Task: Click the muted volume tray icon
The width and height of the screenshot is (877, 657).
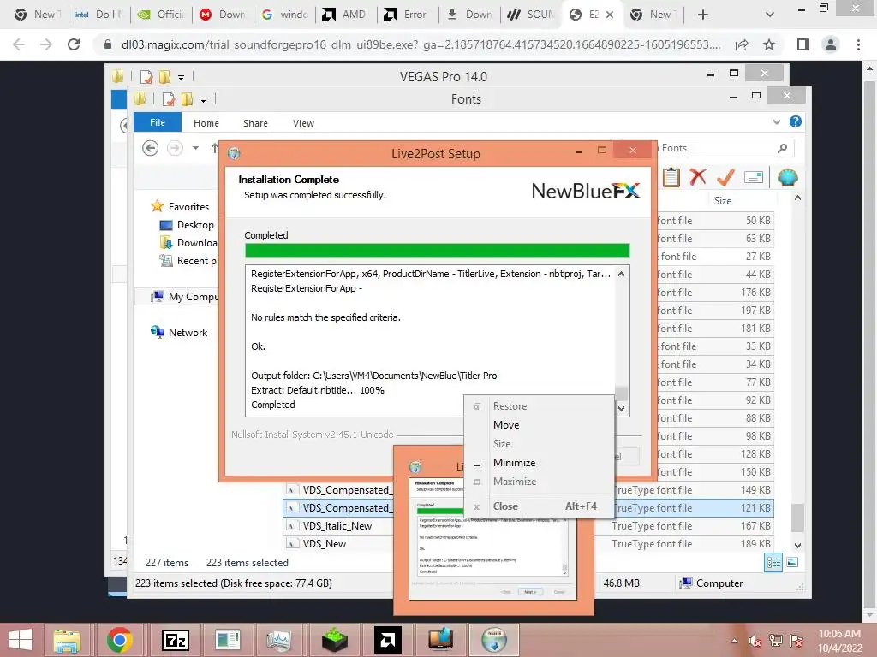Action: point(755,641)
